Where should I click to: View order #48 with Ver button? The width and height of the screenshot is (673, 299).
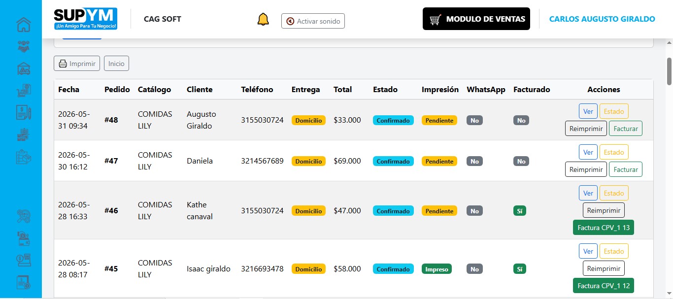coord(588,111)
